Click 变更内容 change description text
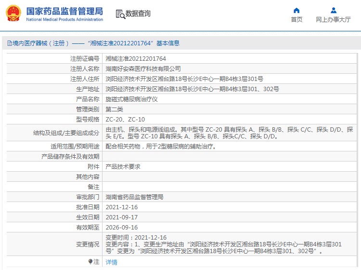The width and height of the screenshot is (361, 270). (x=223, y=248)
